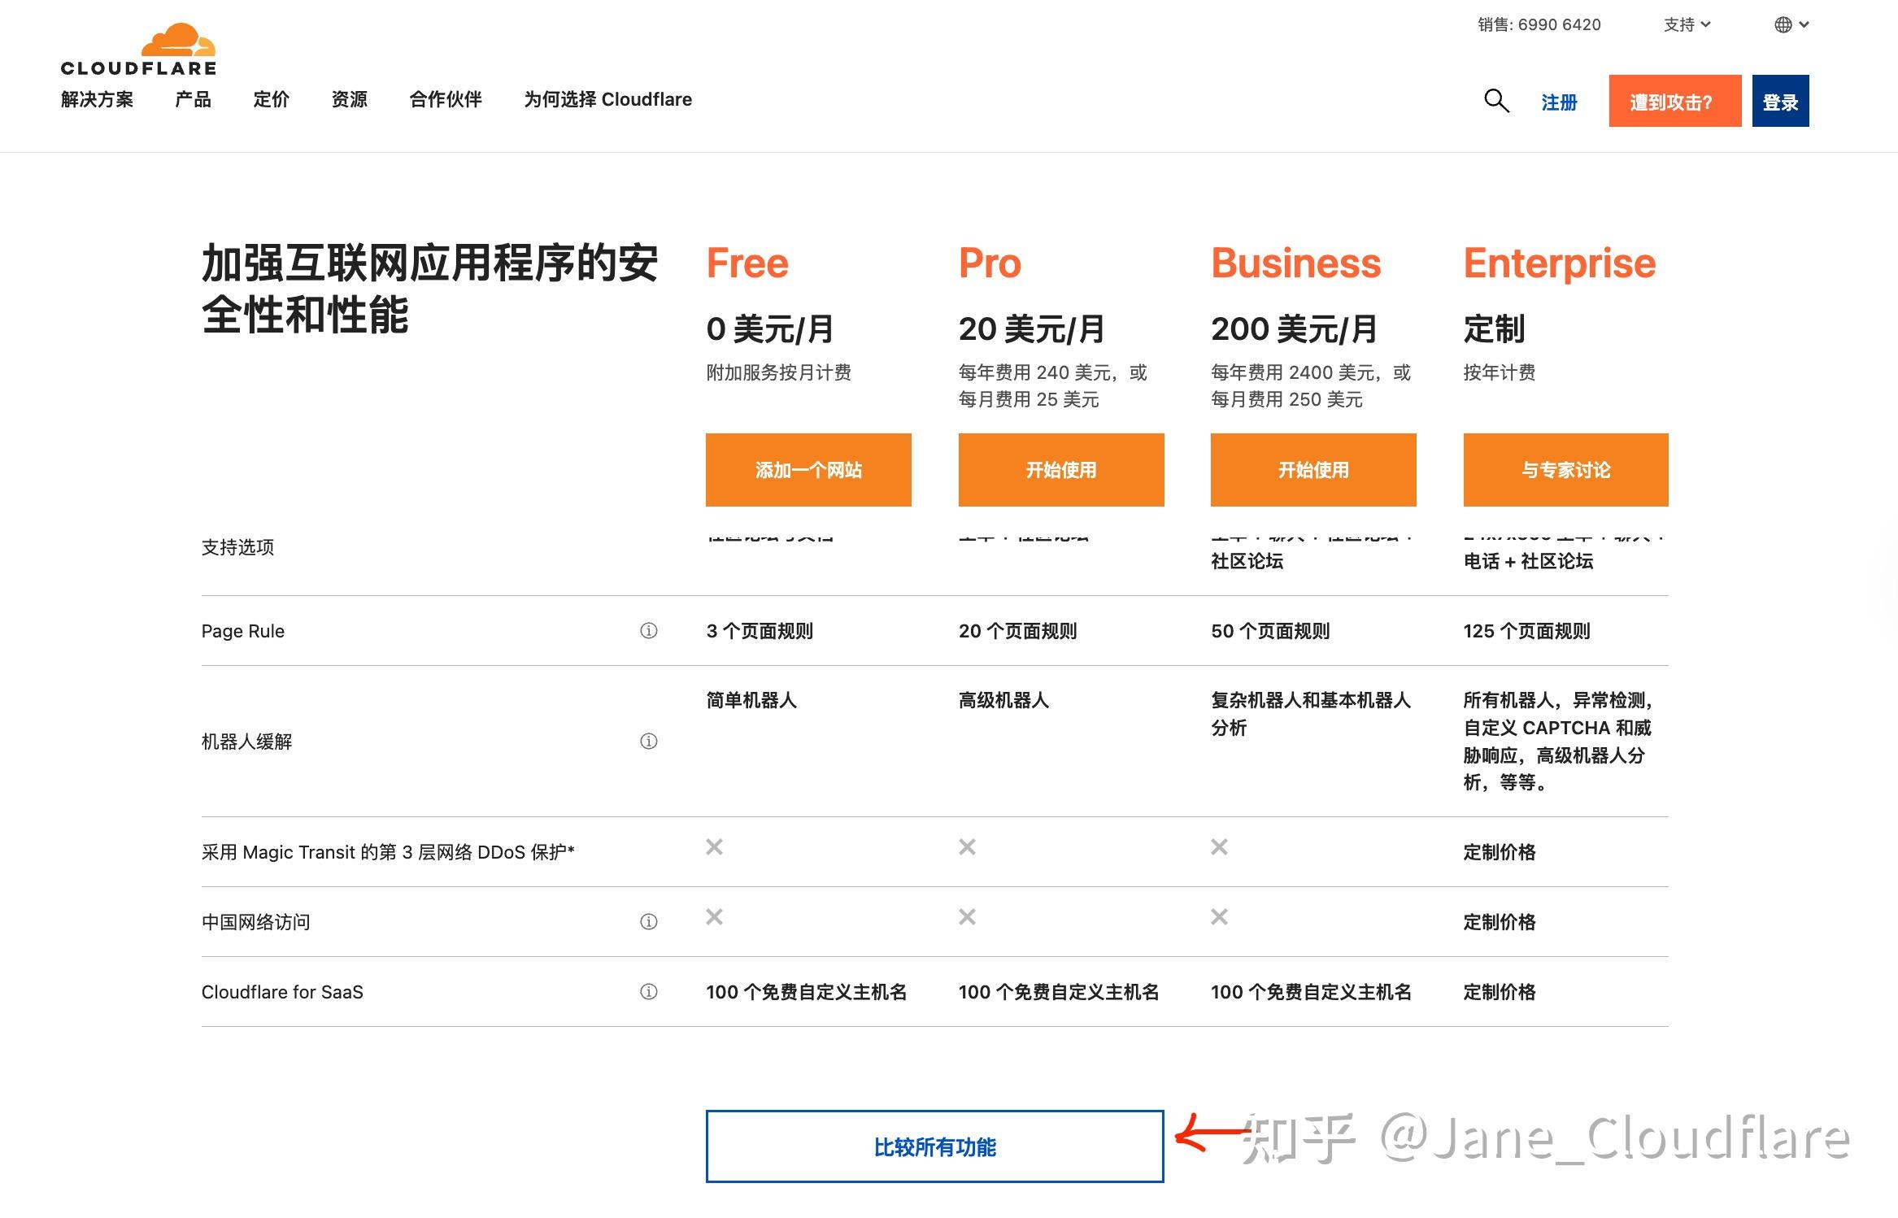The width and height of the screenshot is (1898, 1218).
Task: Click the 遭到攻击? button
Action: coord(1674,101)
